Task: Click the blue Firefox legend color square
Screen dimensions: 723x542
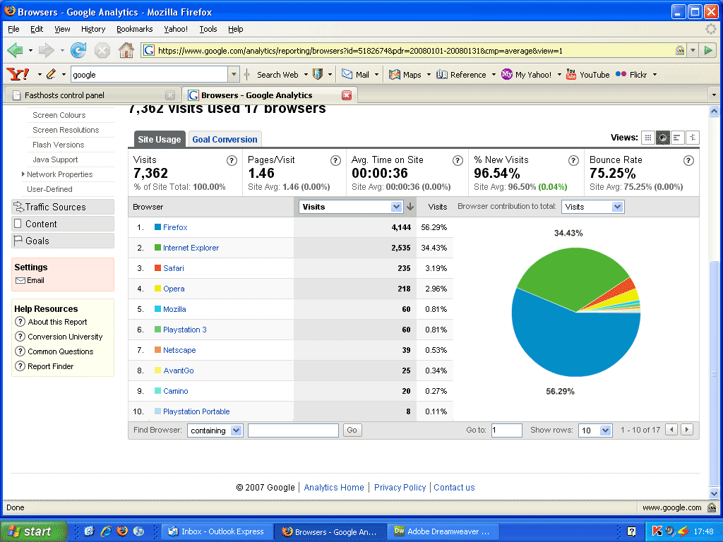Action: (x=157, y=227)
